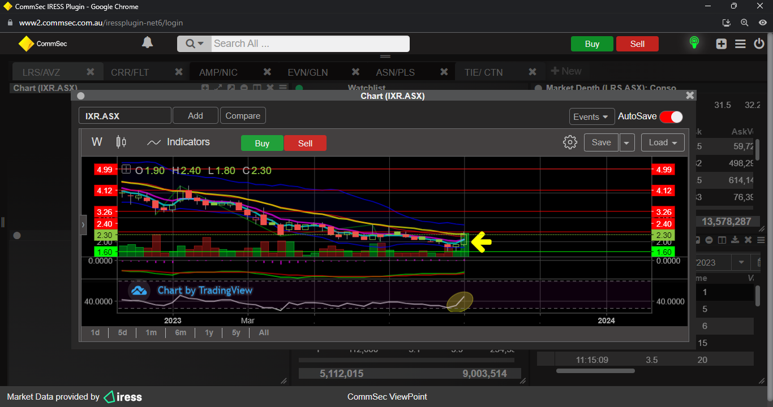773x407 pixels.
Task: Click the notification bell icon
Action: click(147, 43)
